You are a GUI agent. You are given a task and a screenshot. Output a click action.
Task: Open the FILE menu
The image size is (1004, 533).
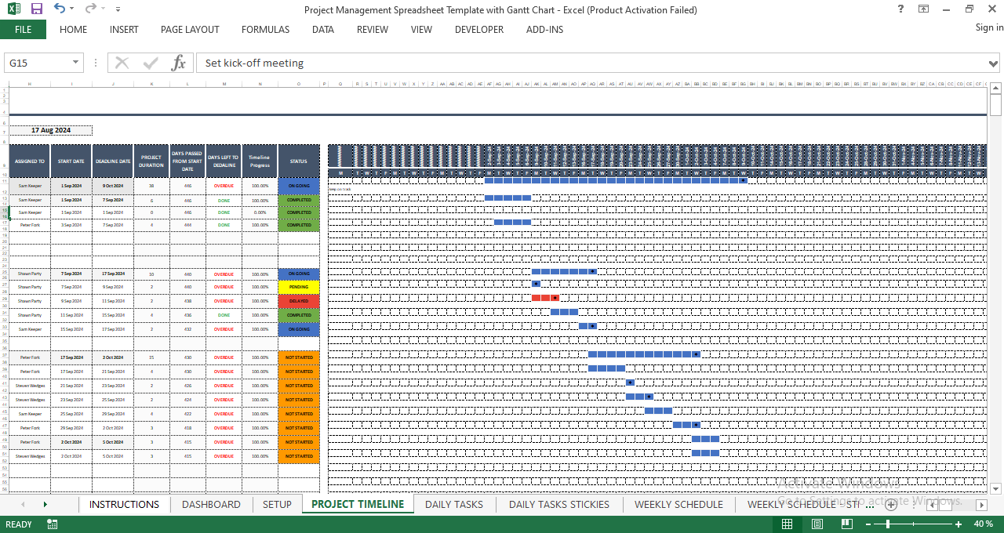click(23, 29)
